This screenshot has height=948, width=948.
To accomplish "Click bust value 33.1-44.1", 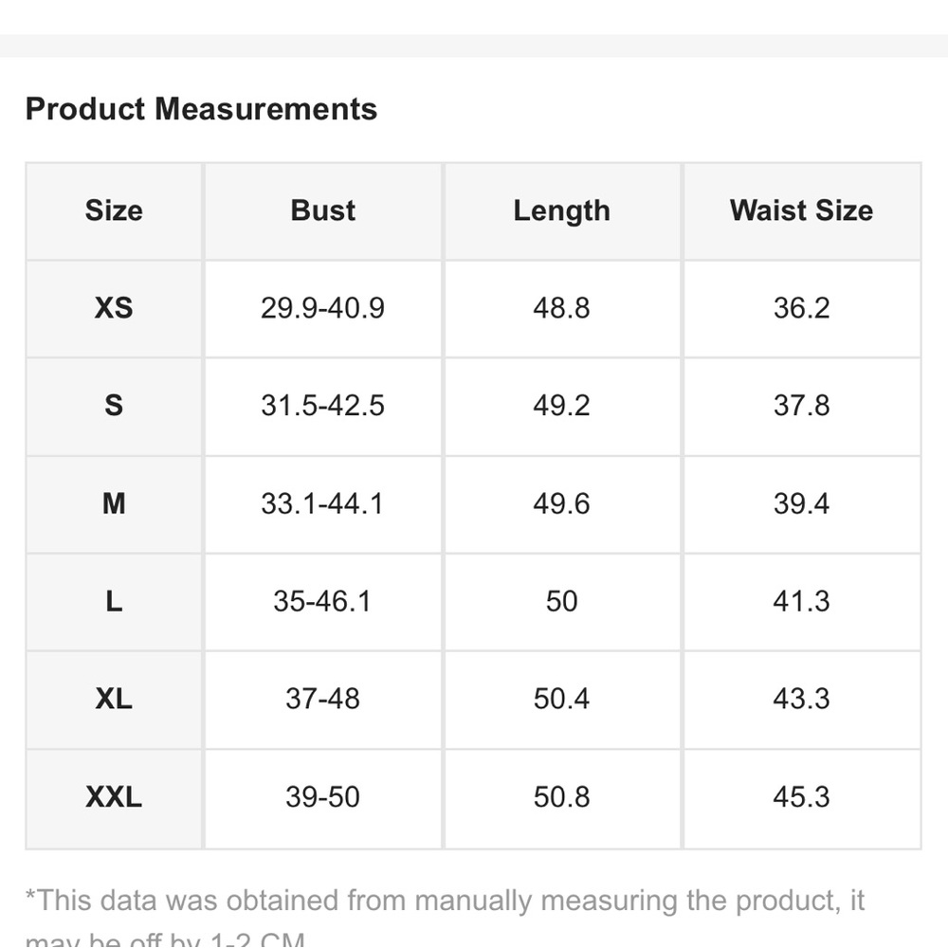I will pos(323,503).
